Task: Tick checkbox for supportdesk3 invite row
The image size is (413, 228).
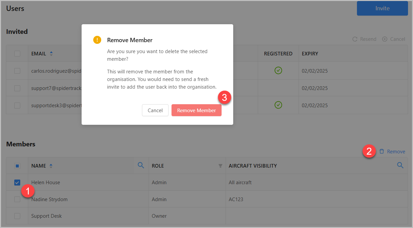Action: 17,105
